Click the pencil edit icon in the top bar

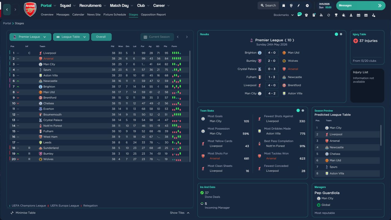click(299, 5)
